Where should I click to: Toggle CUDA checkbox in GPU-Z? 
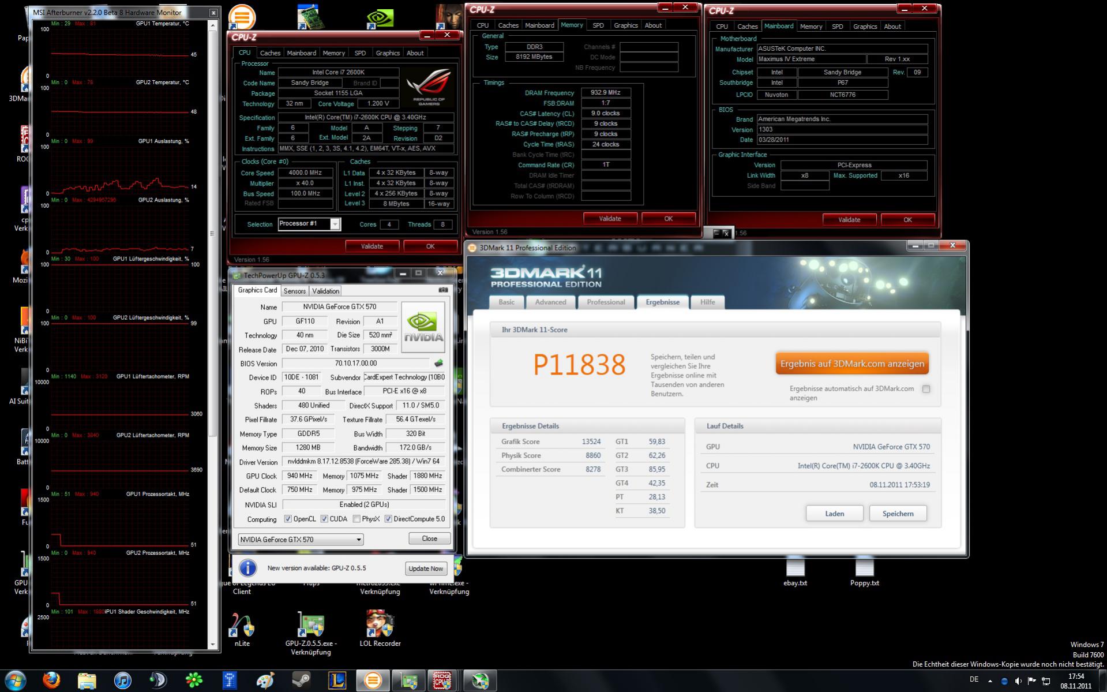(324, 519)
